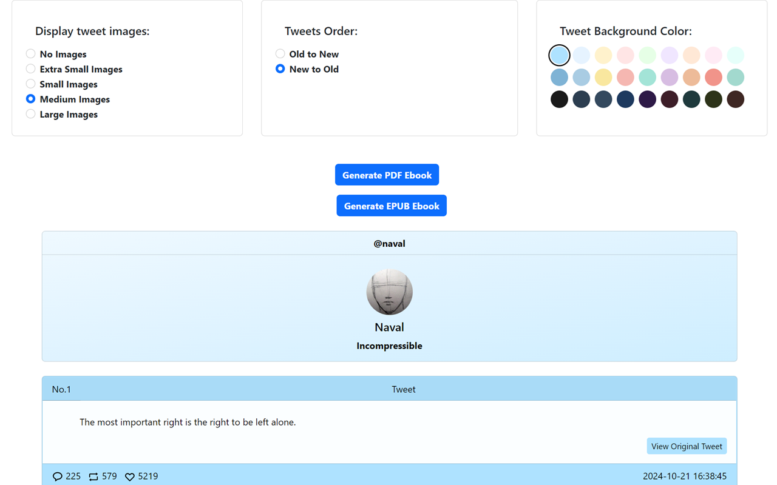Viewport: 777px width, 485px height.
Task: Select the salmon red color swatch
Action: [713, 78]
